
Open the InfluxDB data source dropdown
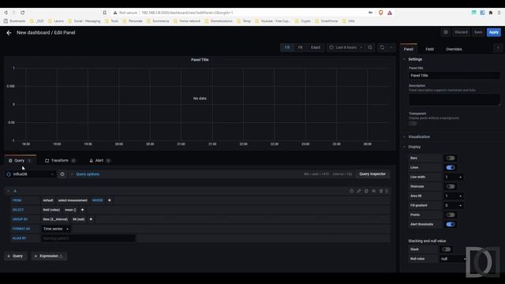(30, 174)
